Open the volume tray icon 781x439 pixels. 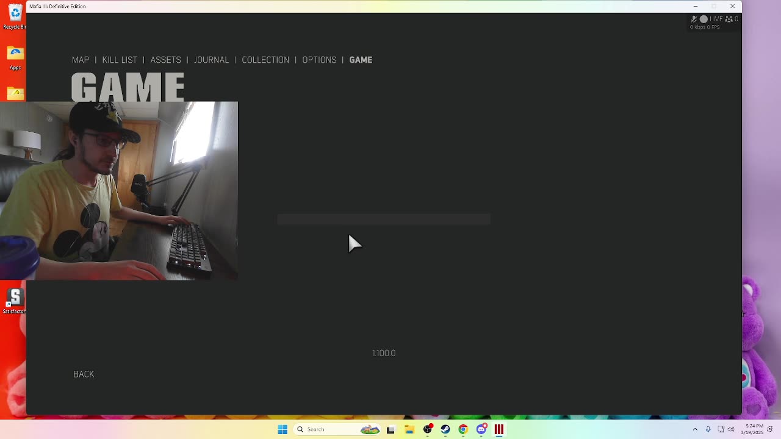[x=731, y=429]
